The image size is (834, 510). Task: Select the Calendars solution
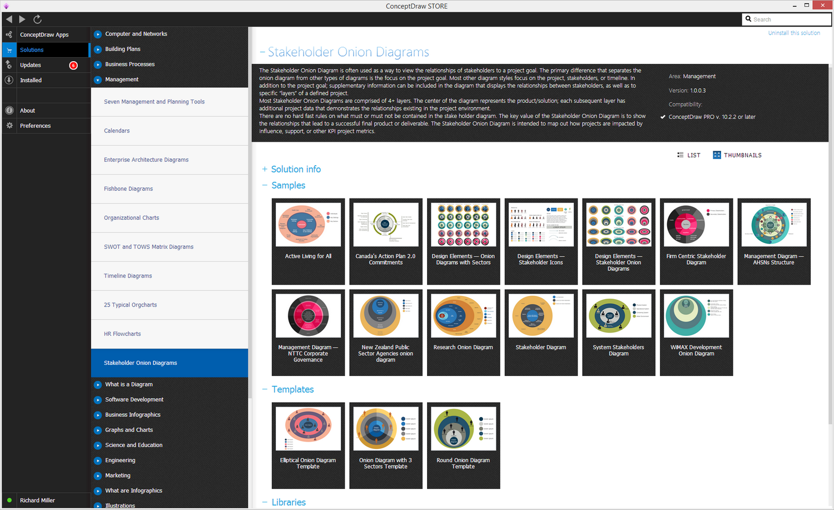[x=170, y=131]
